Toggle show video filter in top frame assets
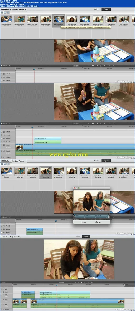The width and height of the screenshot is (135, 311). coord(2,12)
